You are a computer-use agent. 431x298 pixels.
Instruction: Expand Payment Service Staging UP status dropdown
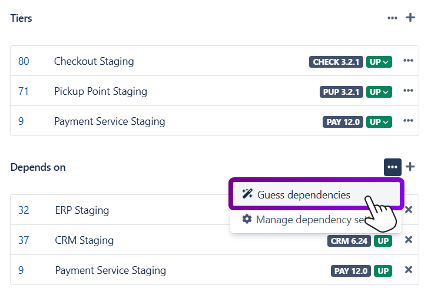pos(379,122)
